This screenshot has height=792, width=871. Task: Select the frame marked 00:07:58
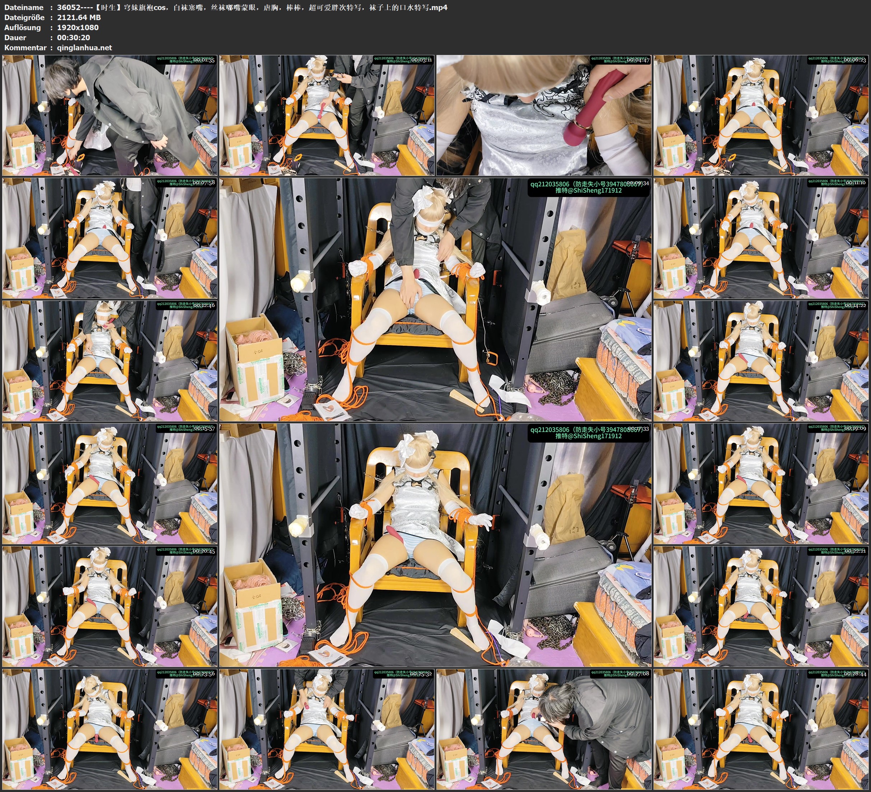(x=110, y=238)
